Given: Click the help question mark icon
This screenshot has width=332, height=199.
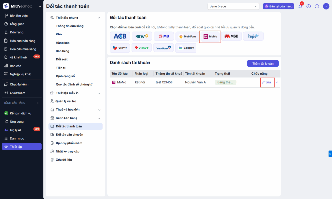Looking at the screenshot, I should pos(309,6).
